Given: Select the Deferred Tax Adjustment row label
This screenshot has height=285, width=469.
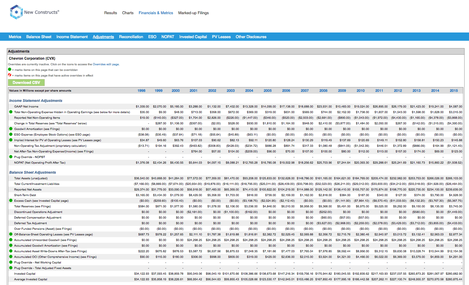Looking at the screenshot, I should click(30, 223).
